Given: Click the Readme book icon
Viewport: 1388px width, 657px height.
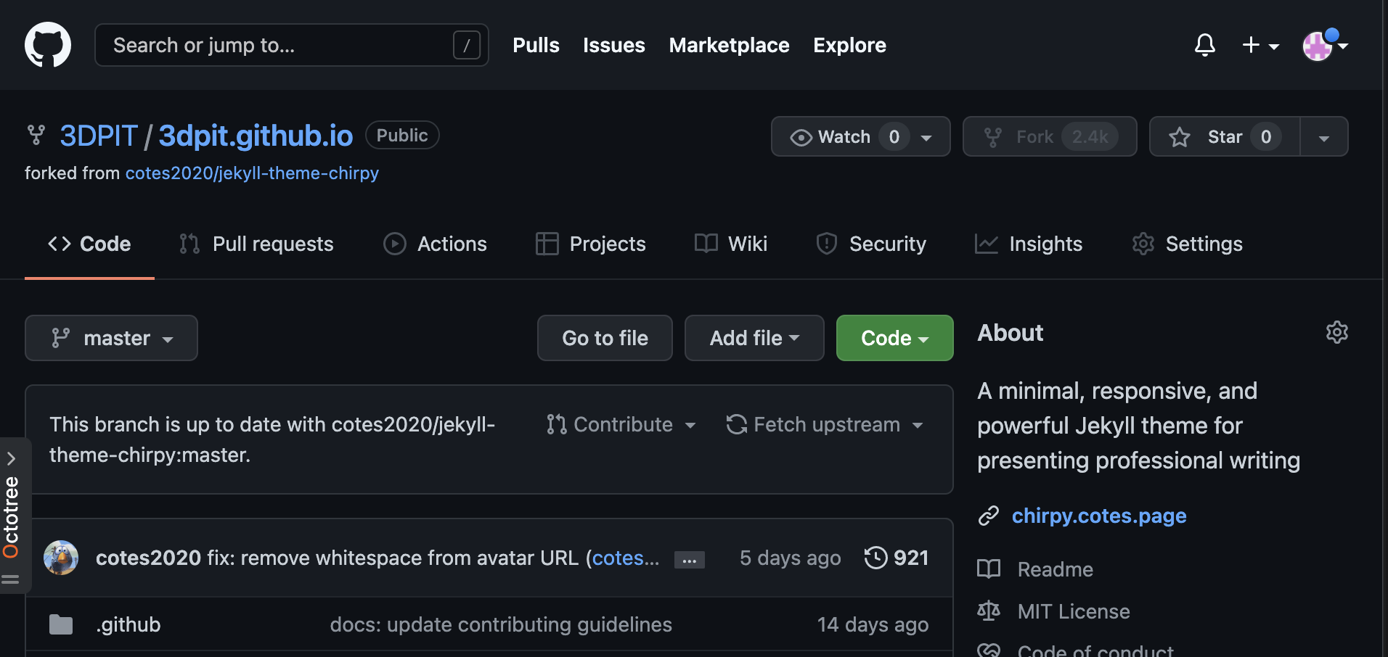Looking at the screenshot, I should tap(989, 569).
